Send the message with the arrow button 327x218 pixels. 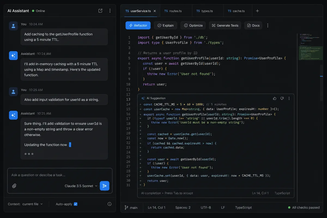click(104, 186)
